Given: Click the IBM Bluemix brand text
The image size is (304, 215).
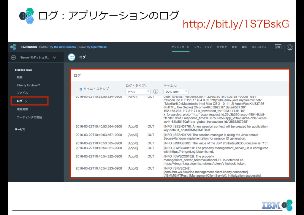Looking at the screenshot, I should pyautogui.click(x=29, y=47).
